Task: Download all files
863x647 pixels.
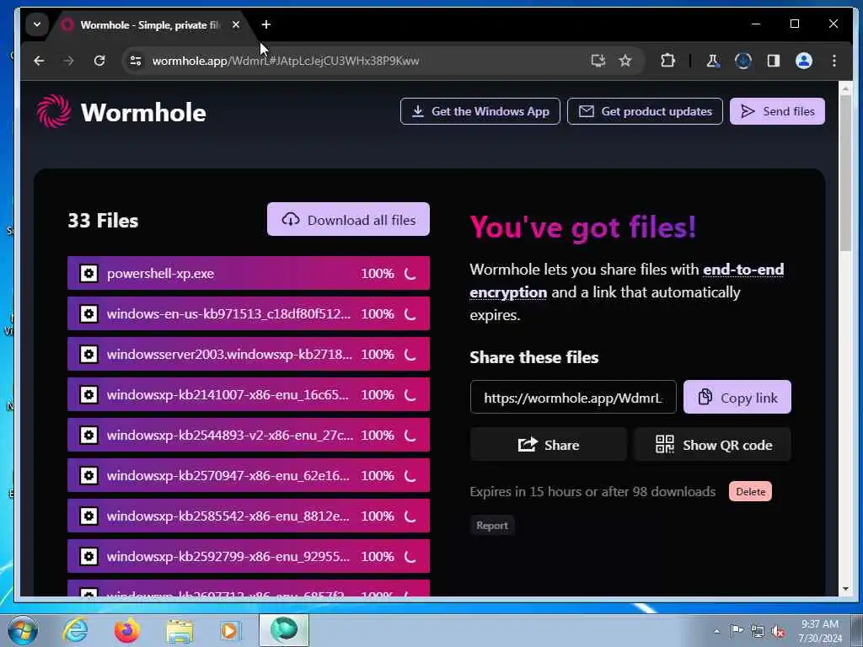Action: [x=348, y=220]
